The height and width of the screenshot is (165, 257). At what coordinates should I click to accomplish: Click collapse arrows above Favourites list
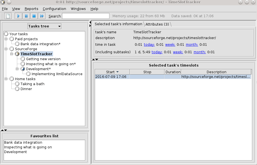coord(4,130)
